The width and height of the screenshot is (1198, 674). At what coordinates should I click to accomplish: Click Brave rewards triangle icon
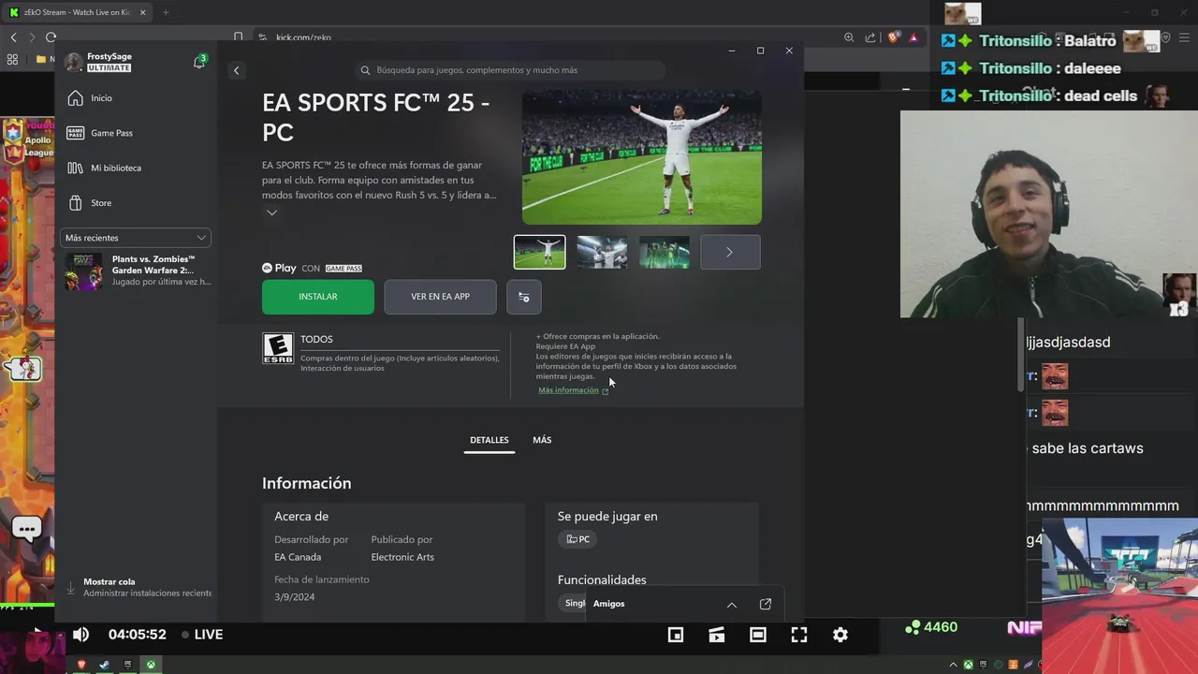[x=913, y=37]
